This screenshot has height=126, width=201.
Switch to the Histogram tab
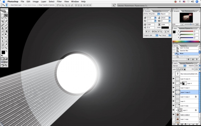click(x=190, y=11)
